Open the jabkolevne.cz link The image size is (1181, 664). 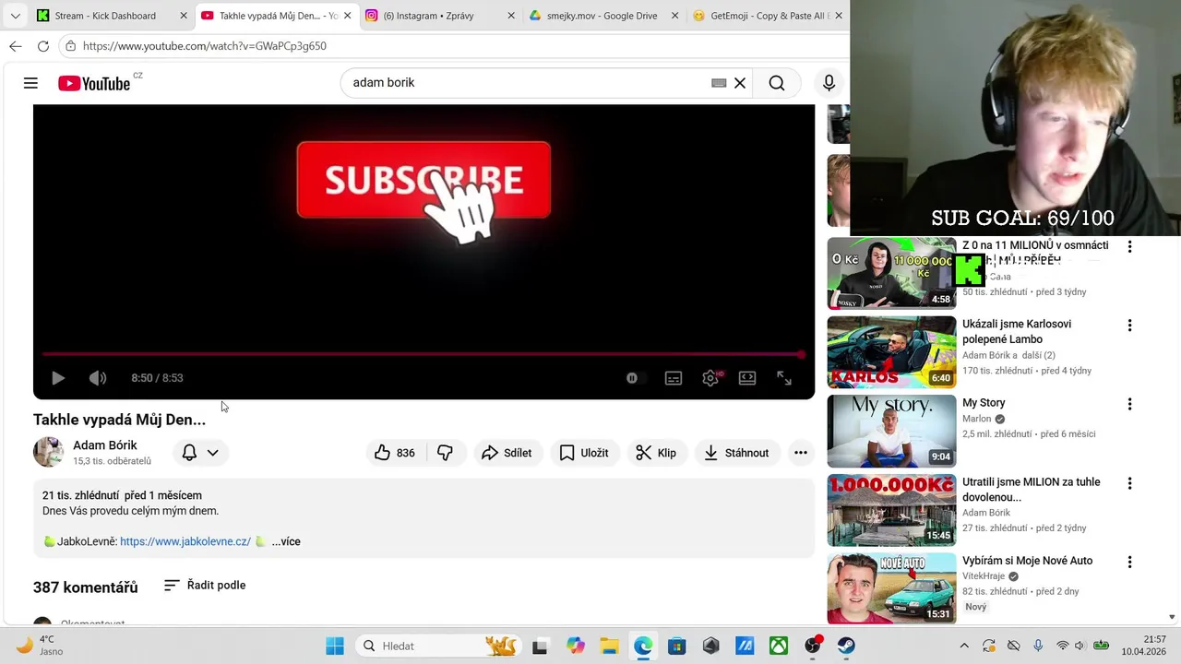coord(185,541)
